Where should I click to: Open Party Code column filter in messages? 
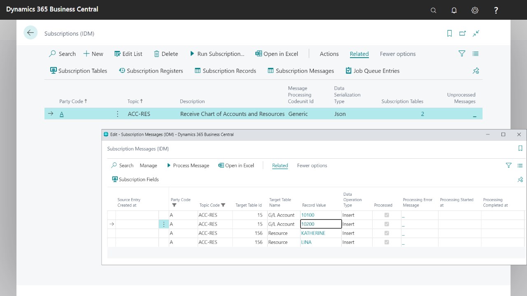click(174, 205)
